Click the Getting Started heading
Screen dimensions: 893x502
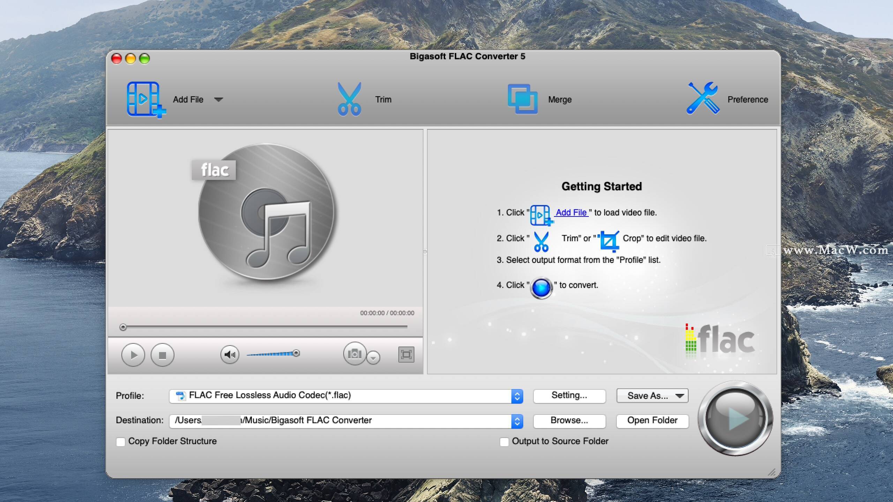(x=602, y=187)
